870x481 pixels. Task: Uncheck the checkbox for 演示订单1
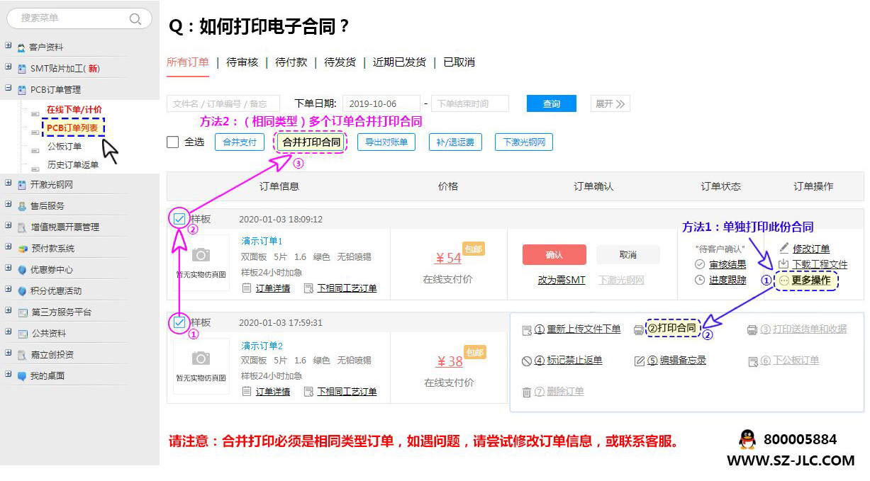point(179,219)
